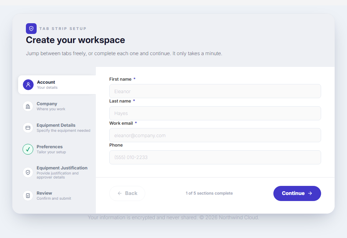The height and width of the screenshot is (238, 347).
Task: Jump to the Review tab
Action: click(57, 196)
